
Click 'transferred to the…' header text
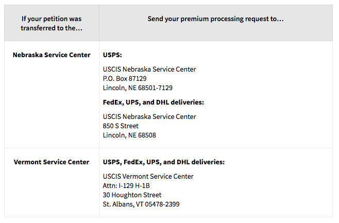click(52, 28)
